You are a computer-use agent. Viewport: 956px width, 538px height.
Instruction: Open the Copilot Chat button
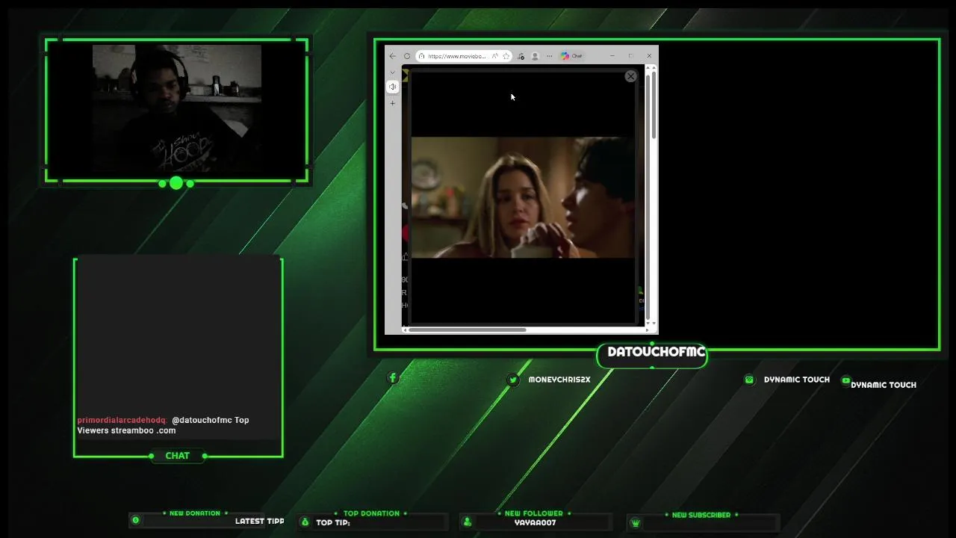point(572,56)
